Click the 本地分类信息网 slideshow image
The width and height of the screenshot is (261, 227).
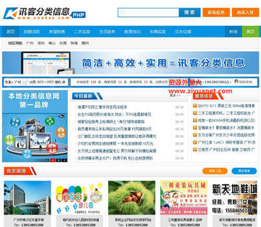[35, 126]
